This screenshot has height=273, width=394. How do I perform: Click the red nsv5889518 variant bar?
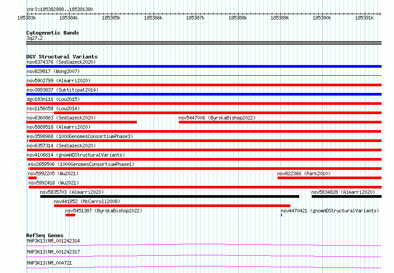(x=204, y=131)
